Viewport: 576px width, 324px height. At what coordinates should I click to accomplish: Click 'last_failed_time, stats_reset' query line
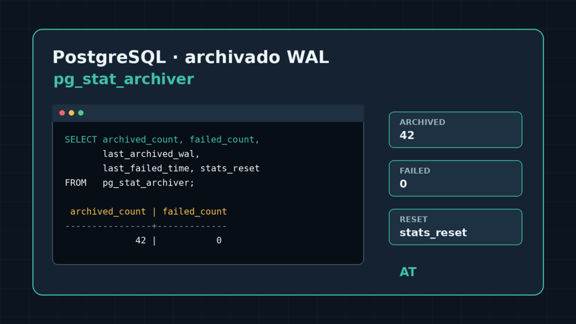point(181,168)
